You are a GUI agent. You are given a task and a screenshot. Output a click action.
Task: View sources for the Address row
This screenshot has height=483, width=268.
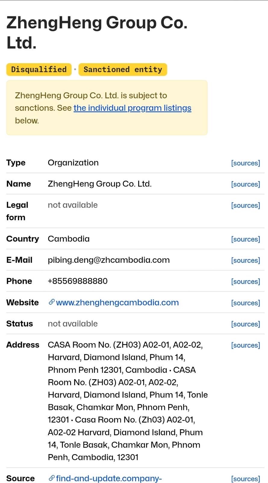coord(245,345)
